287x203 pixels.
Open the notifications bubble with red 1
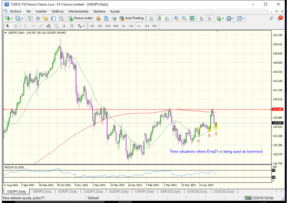click(280, 18)
